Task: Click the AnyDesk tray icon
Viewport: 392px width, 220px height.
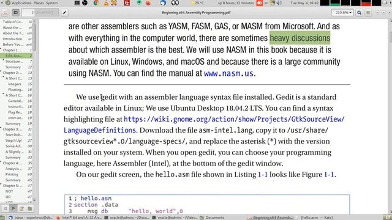Action: [x=260, y=3]
